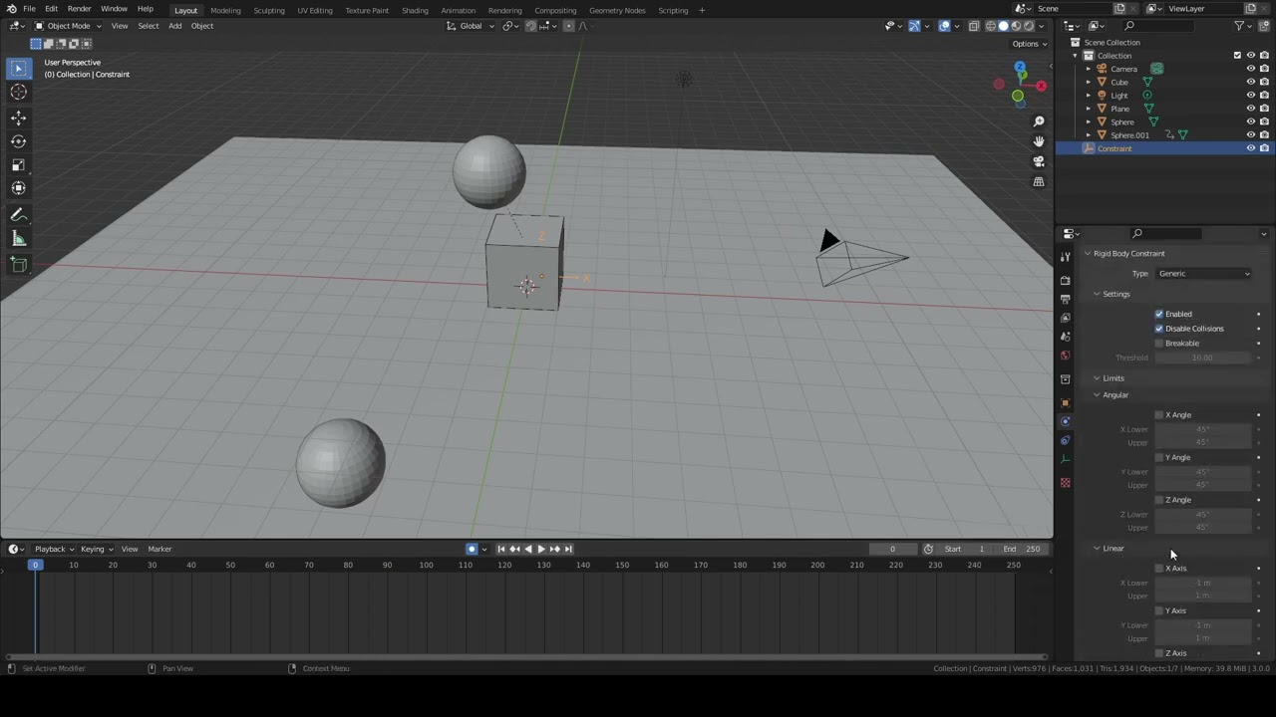Image resolution: width=1276 pixels, height=717 pixels.
Task: Open the Physics properties tab
Action: coord(1065,421)
